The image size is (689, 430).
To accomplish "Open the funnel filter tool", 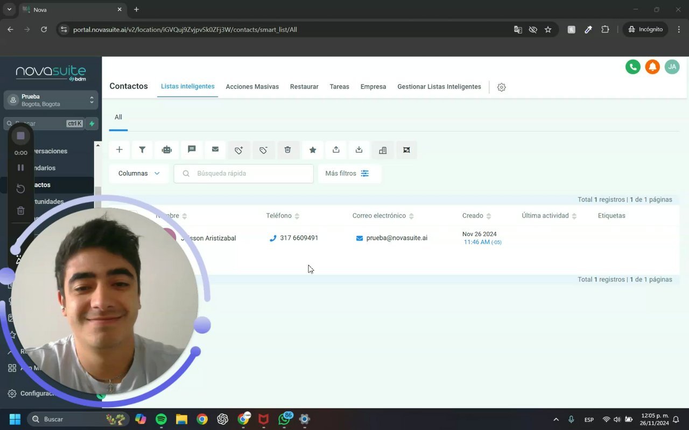I will coord(142,150).
